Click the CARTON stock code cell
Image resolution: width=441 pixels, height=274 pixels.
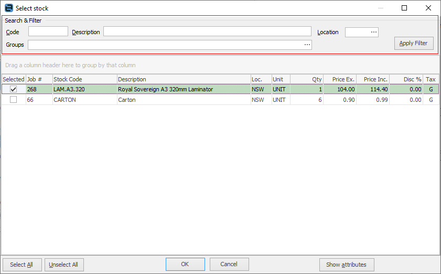coord(84,100)
